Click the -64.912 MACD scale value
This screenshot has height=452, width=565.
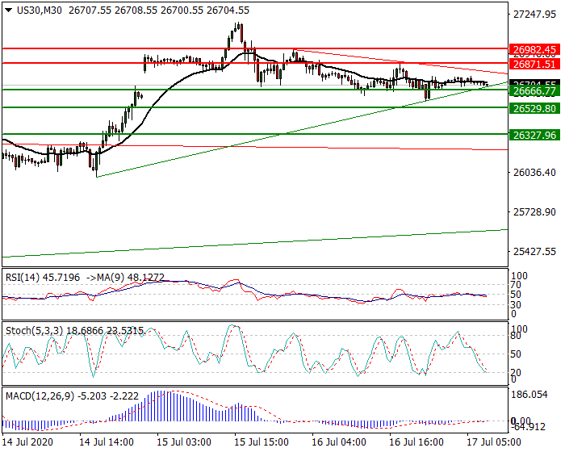tap(528, 427)
